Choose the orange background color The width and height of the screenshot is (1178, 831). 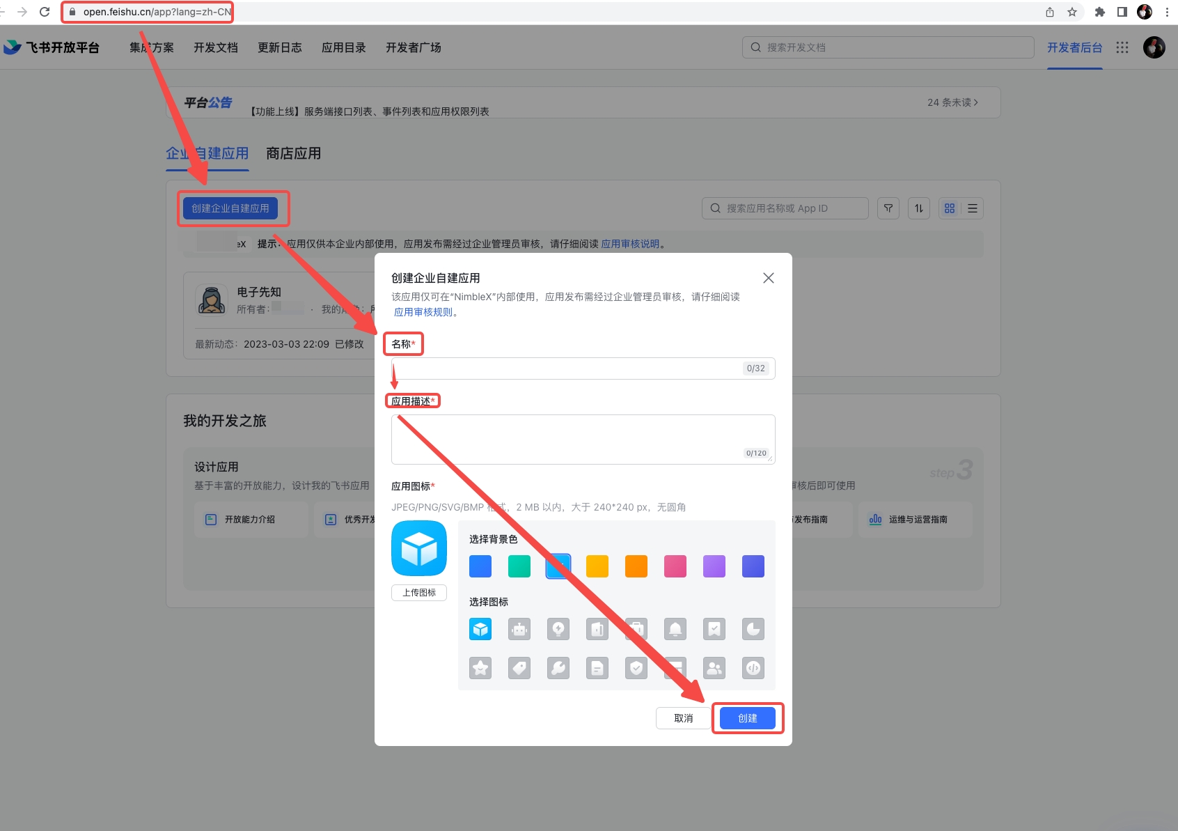[636, 566]
